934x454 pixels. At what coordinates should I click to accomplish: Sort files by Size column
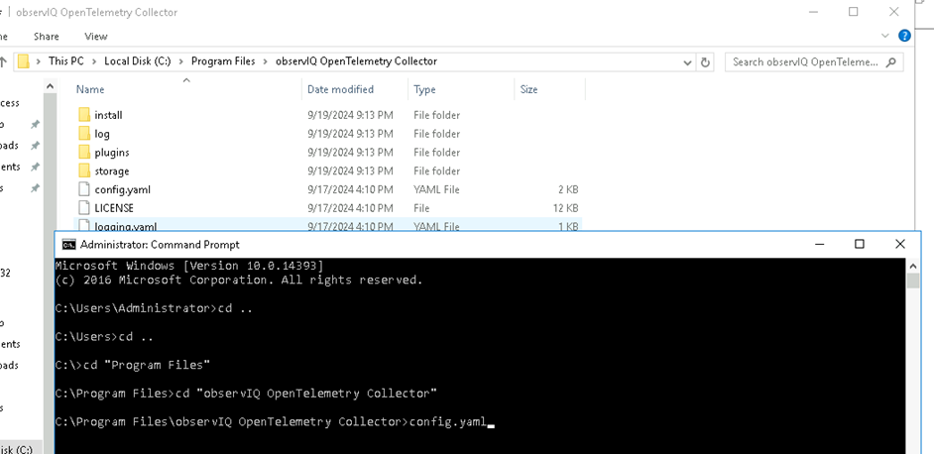tap(528, 89)
